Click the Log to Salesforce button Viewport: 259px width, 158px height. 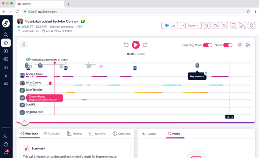point(170,25)
